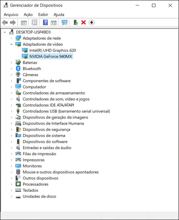Click the Baterias battery icon

pos(18,62)
